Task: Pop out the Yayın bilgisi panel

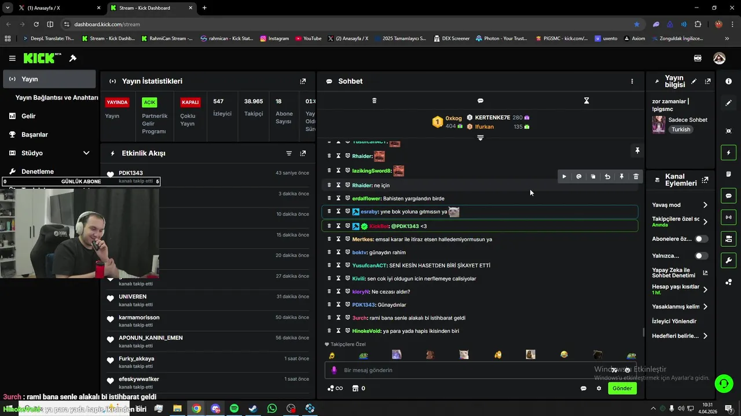Action: point(707,81)
